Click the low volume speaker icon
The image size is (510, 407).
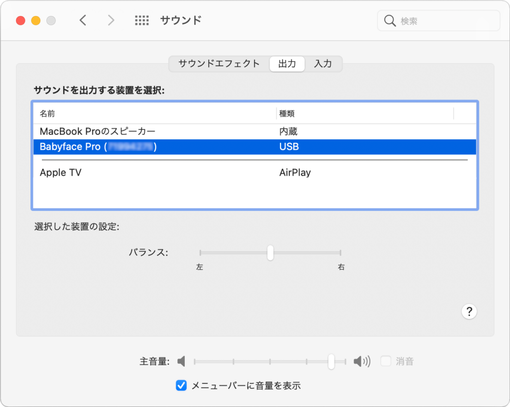click(182, 361)
